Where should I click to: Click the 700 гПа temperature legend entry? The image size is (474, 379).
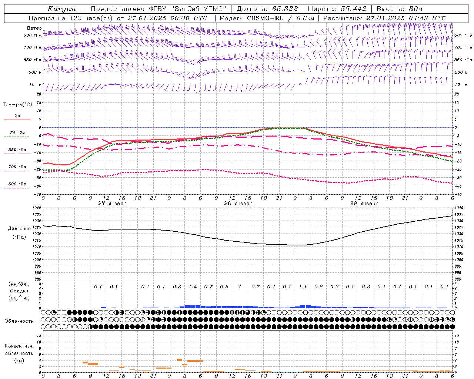click(17, 167)
